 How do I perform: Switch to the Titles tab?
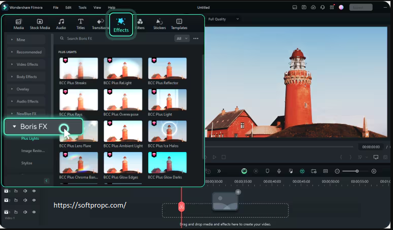click(81, 24)
